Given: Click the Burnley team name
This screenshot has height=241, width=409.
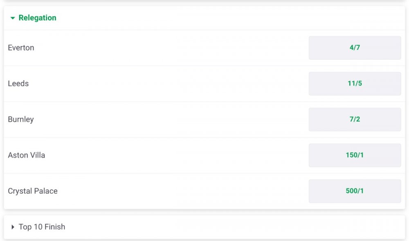Looking at the screenshot, I should [x=21, y=119].
